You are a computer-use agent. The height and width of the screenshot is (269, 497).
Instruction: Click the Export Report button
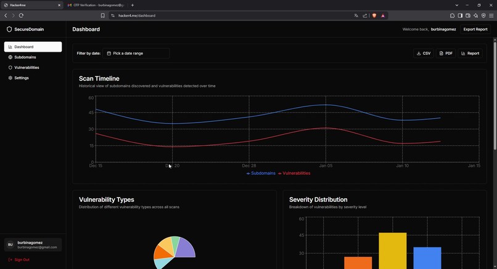475,29
